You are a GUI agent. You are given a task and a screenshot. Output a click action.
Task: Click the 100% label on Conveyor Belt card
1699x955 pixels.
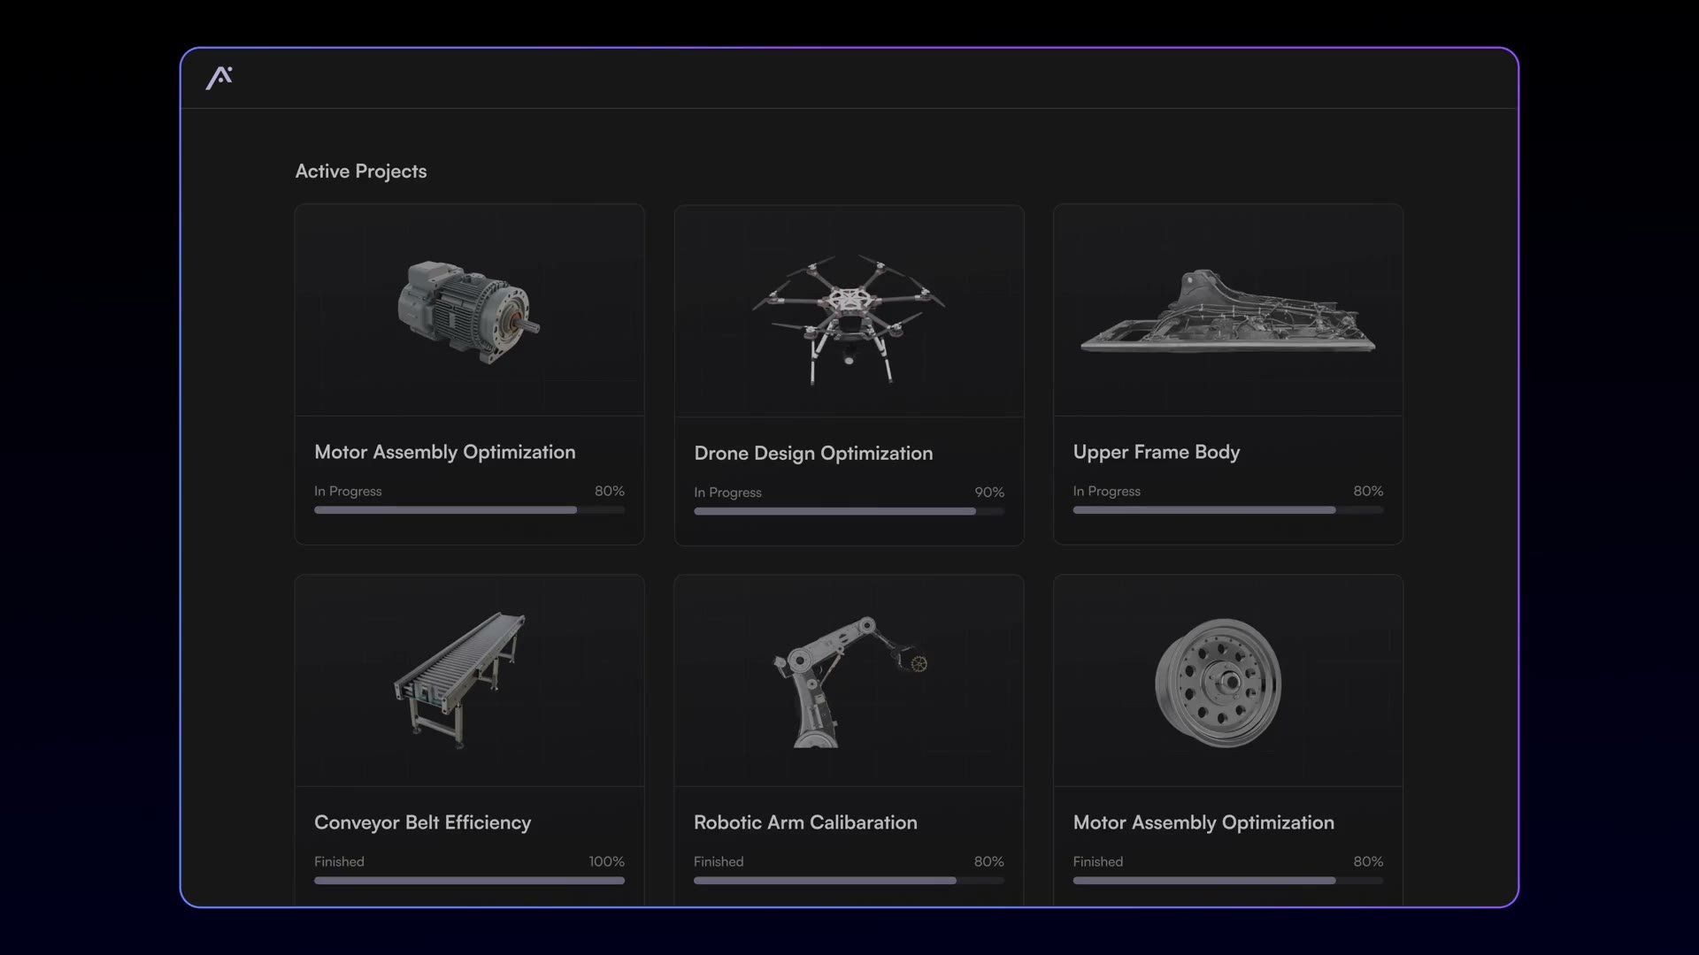(x=607, y=861)
